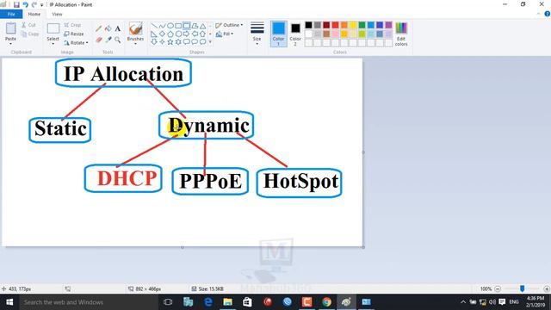The width and height of the screenshot is (551, 310).
Task: Choose the Triangle shape
Action: [x=203, y=26]
